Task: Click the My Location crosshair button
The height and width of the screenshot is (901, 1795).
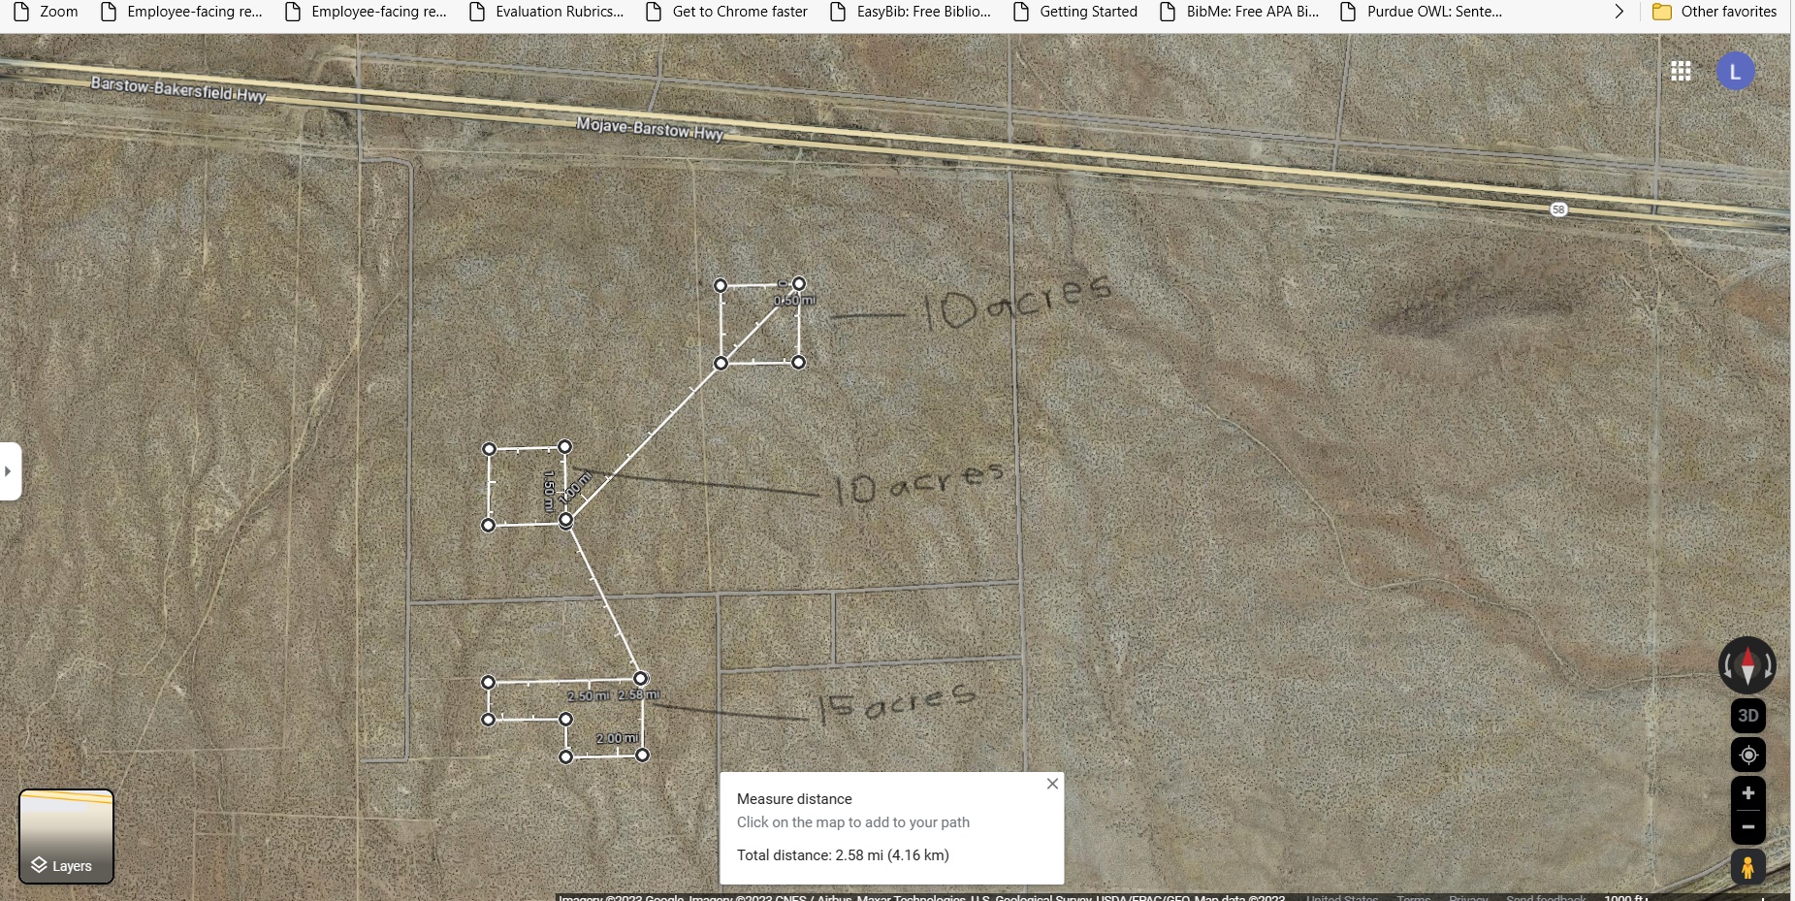Action: coord(1747,755)
